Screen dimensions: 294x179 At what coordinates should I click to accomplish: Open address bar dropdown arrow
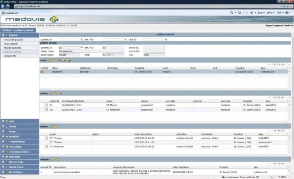283,6
